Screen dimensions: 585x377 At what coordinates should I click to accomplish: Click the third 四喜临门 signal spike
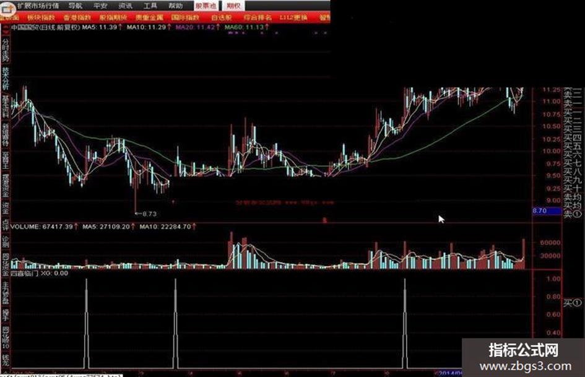point(405,323)
